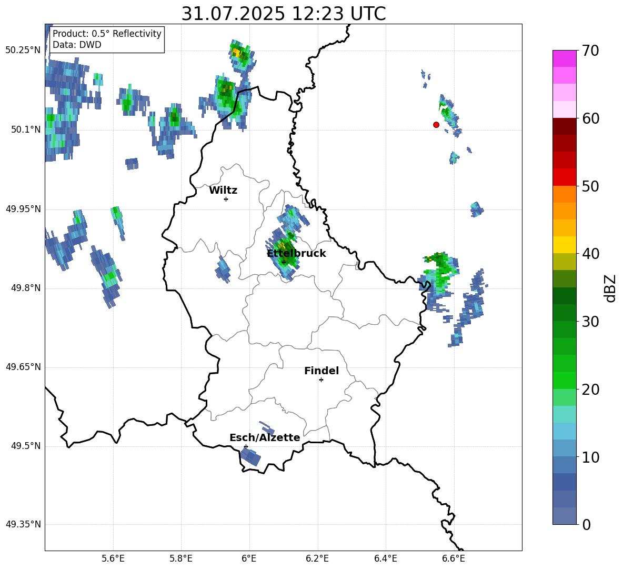Click the 6.4°E longitude label
623x569 pixels.
pyautogui.click(x=385, y=558)
